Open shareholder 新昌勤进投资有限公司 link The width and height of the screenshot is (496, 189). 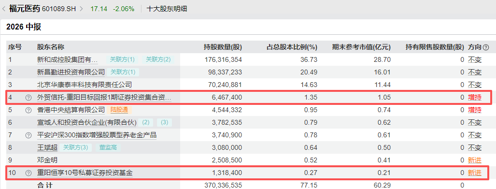click(x=71, y=72)
